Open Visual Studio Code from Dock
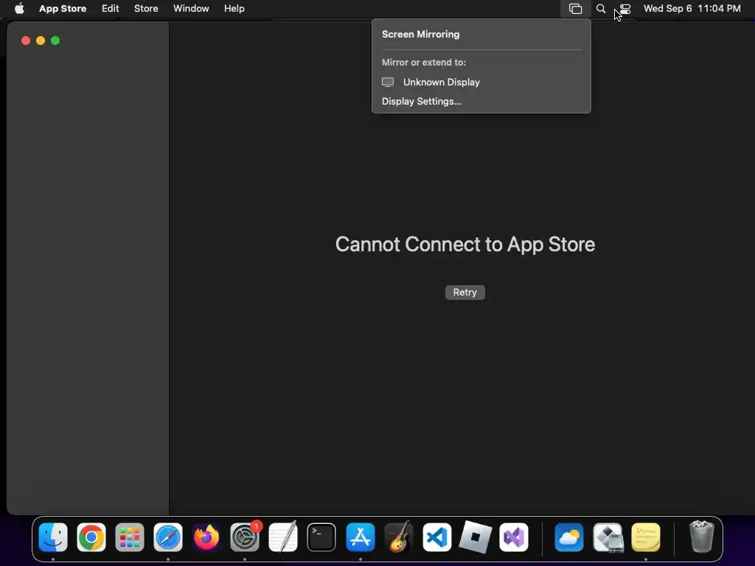The height and width of the screenshot is (566, 755). [x=436, y=537]
